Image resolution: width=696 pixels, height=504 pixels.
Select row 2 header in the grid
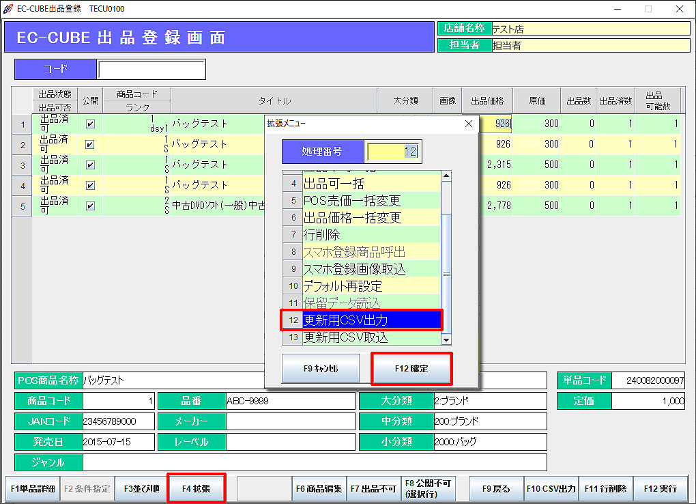pyautogui.click(x=23, y=145)
